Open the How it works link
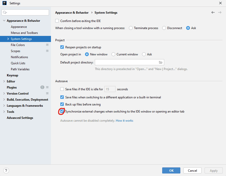Screen dimensions: 226x176 pos(124,121)
